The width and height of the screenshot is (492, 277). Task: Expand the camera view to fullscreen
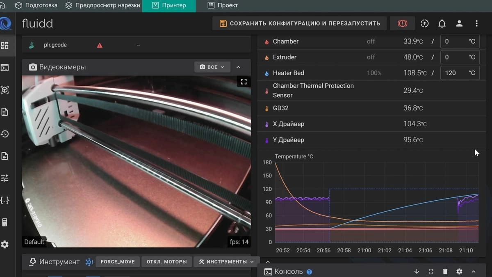point(244,82)
